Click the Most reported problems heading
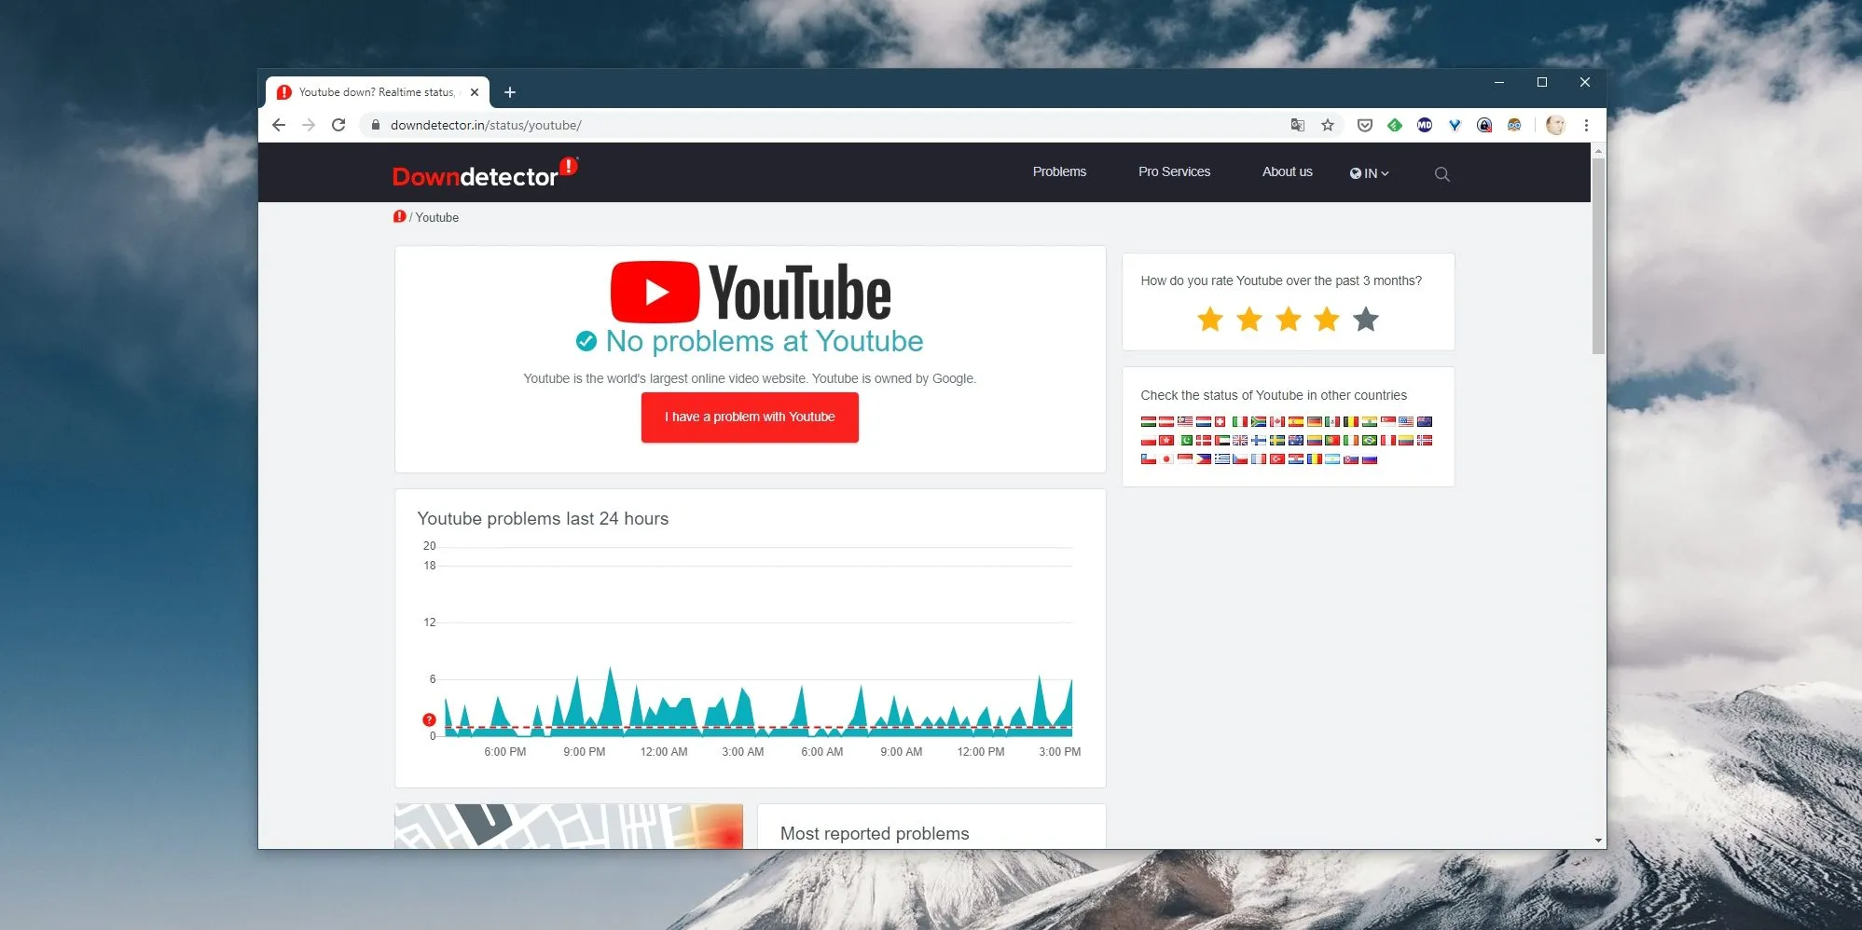The height and width of the screenshot is (930, 1862). tap(875, 834)
